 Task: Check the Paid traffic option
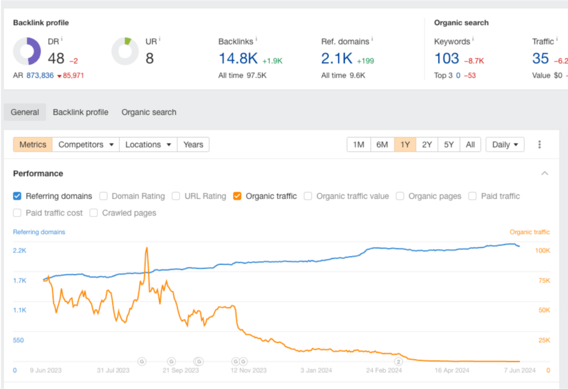[x=472, y=196]
